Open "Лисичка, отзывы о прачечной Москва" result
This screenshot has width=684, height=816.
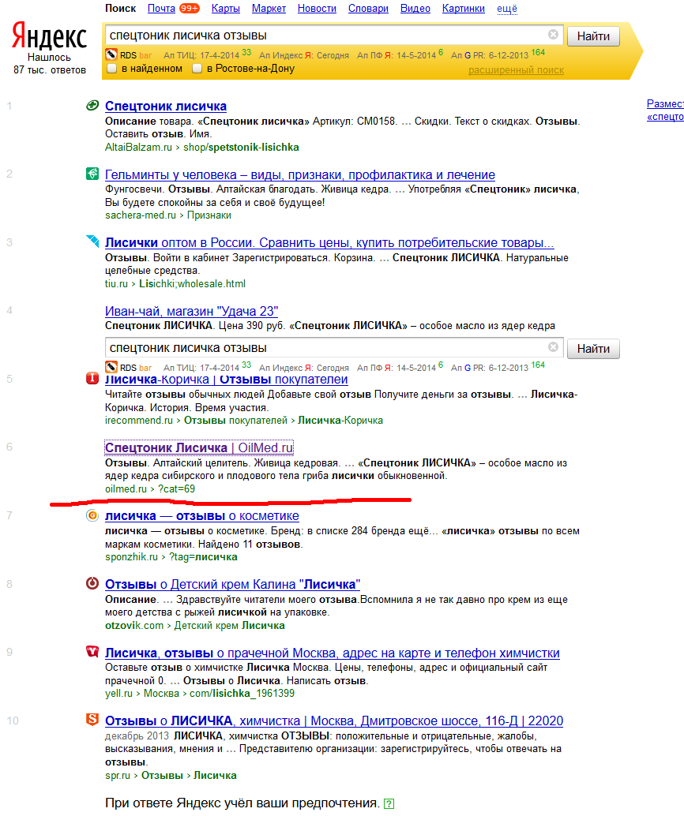pyautogui.click(x=333, y=653)
